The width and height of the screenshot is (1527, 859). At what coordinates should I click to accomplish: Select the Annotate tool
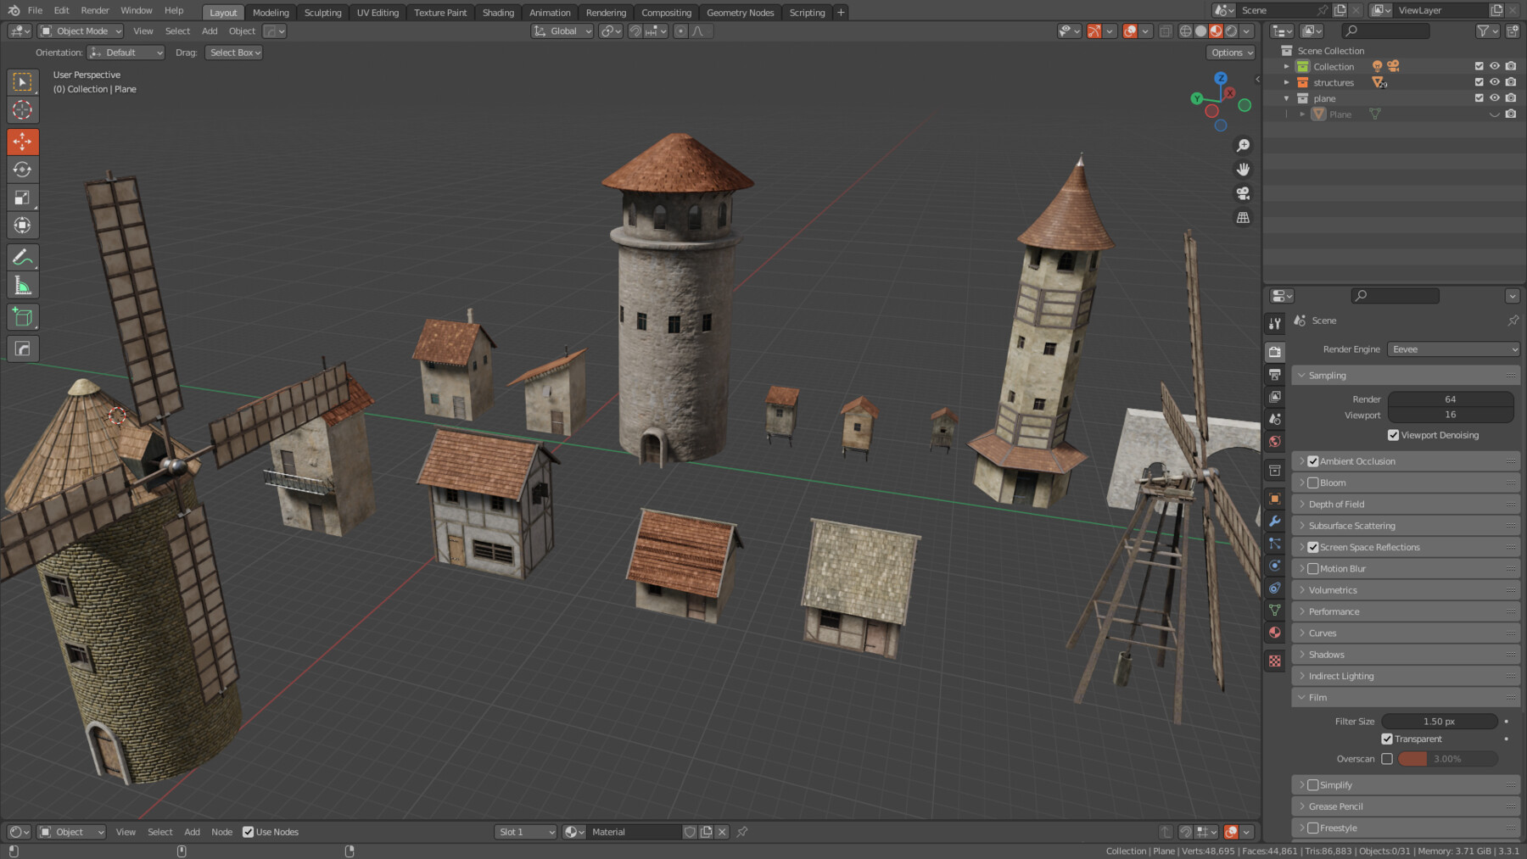point(22,257)
